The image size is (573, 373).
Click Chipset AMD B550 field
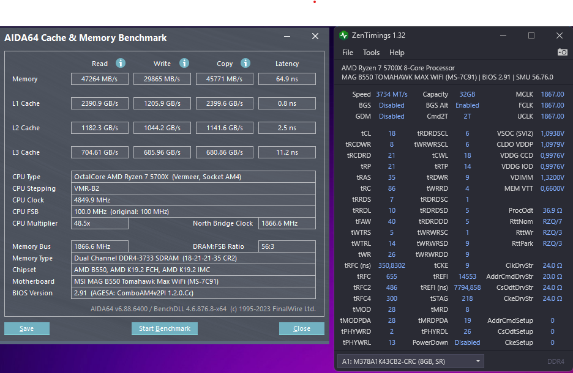(193, 270)
